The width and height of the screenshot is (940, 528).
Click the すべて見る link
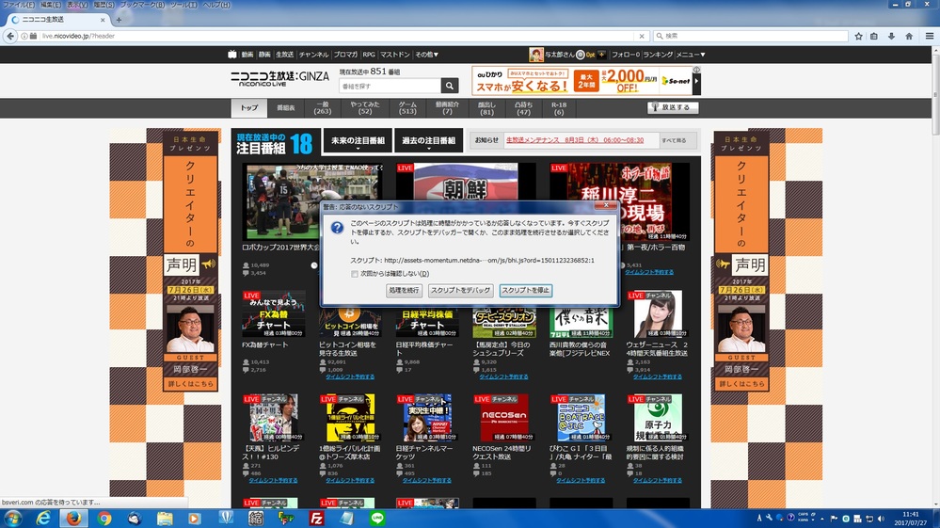pos(674,140)
